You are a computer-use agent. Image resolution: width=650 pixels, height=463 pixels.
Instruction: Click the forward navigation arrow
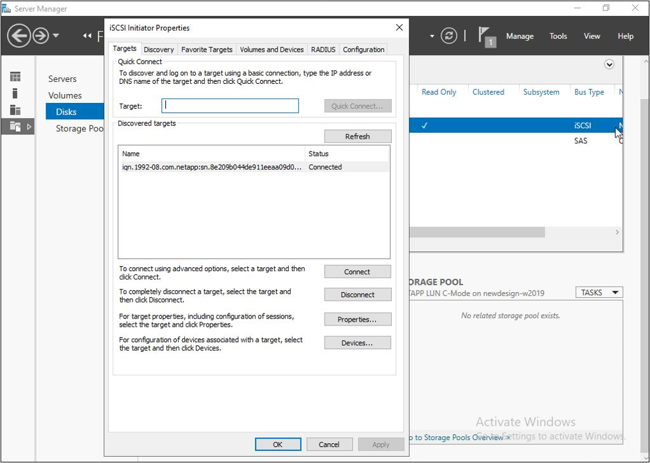click(x=41, y=36)
